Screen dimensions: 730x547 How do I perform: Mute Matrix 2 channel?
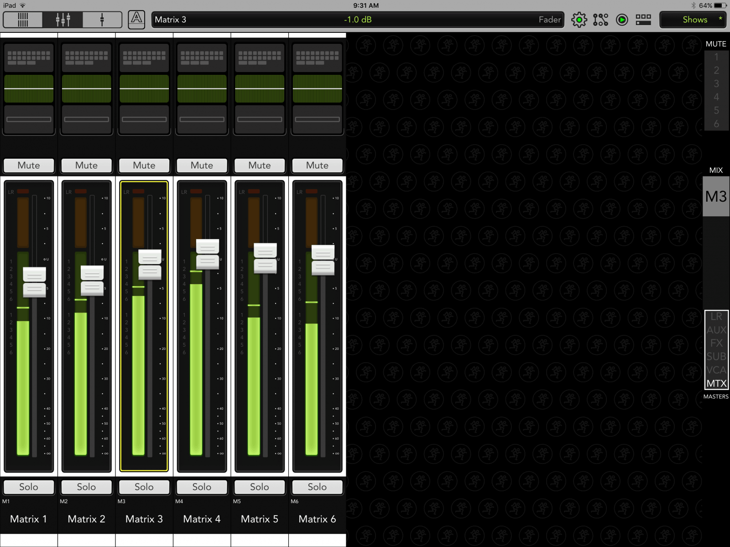coord(86,166)
